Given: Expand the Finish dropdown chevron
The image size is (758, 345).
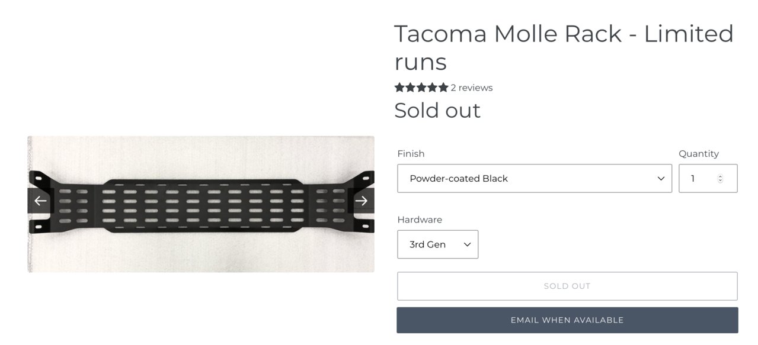Looking at the screenshot, I should click(661, 179).
